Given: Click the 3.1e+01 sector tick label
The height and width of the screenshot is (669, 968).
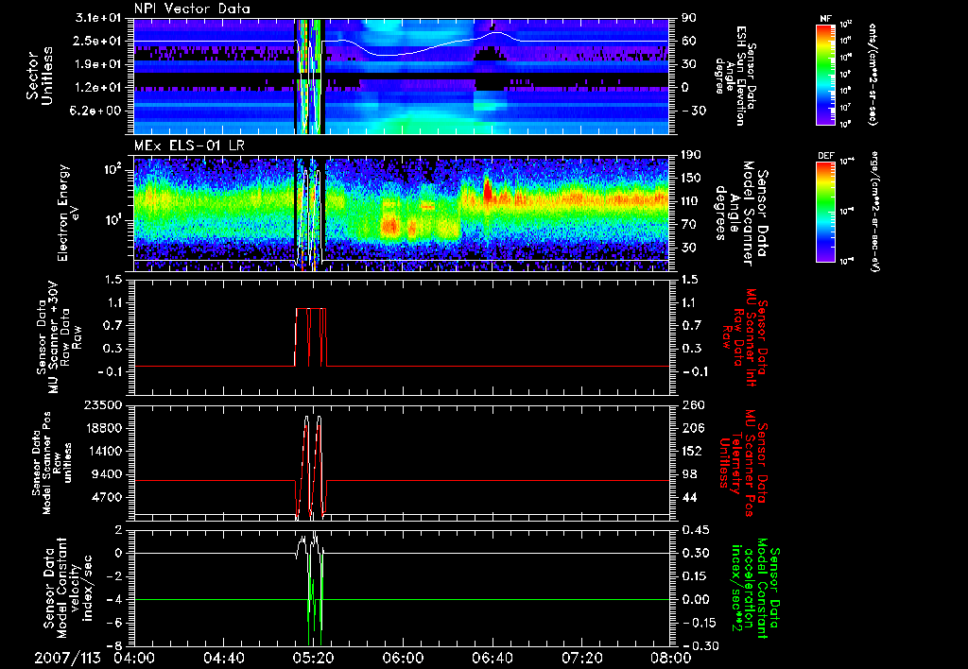Looking at the screenshot, I should coord(108,18).
